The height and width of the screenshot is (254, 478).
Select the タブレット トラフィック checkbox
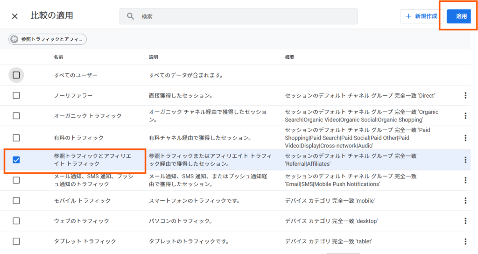coord(16,241)
